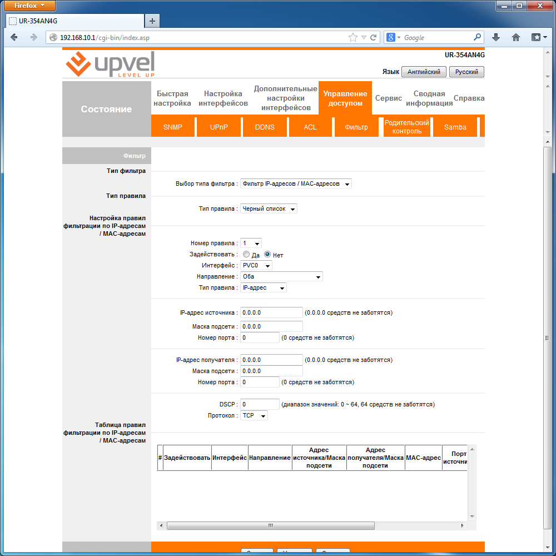This screenshot has width=556, height=556.
Task: Open Родительский контроль tab
Action: (x=407, y=127)
